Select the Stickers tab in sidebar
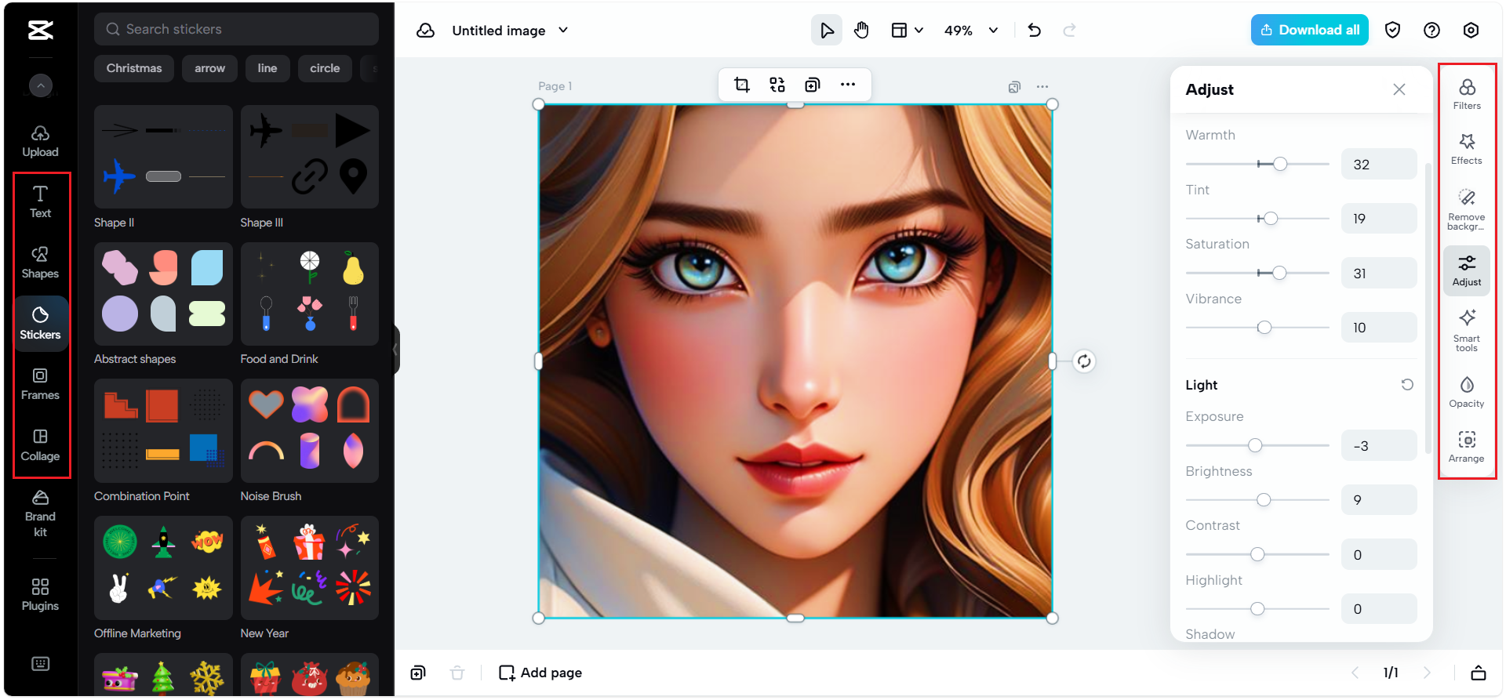1506x700 pixels. click(x=40, y=323)
